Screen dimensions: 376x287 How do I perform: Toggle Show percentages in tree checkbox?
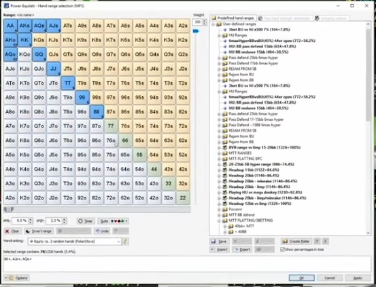283,250
